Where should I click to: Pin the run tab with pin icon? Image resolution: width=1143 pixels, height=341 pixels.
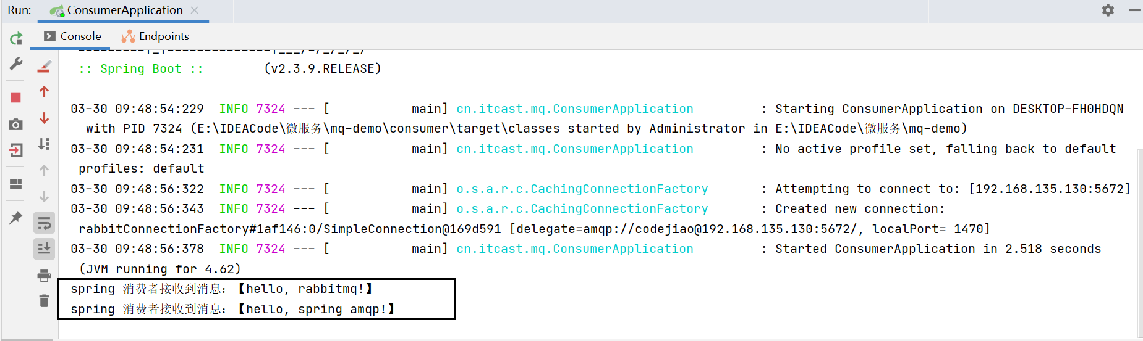point(16,218)
